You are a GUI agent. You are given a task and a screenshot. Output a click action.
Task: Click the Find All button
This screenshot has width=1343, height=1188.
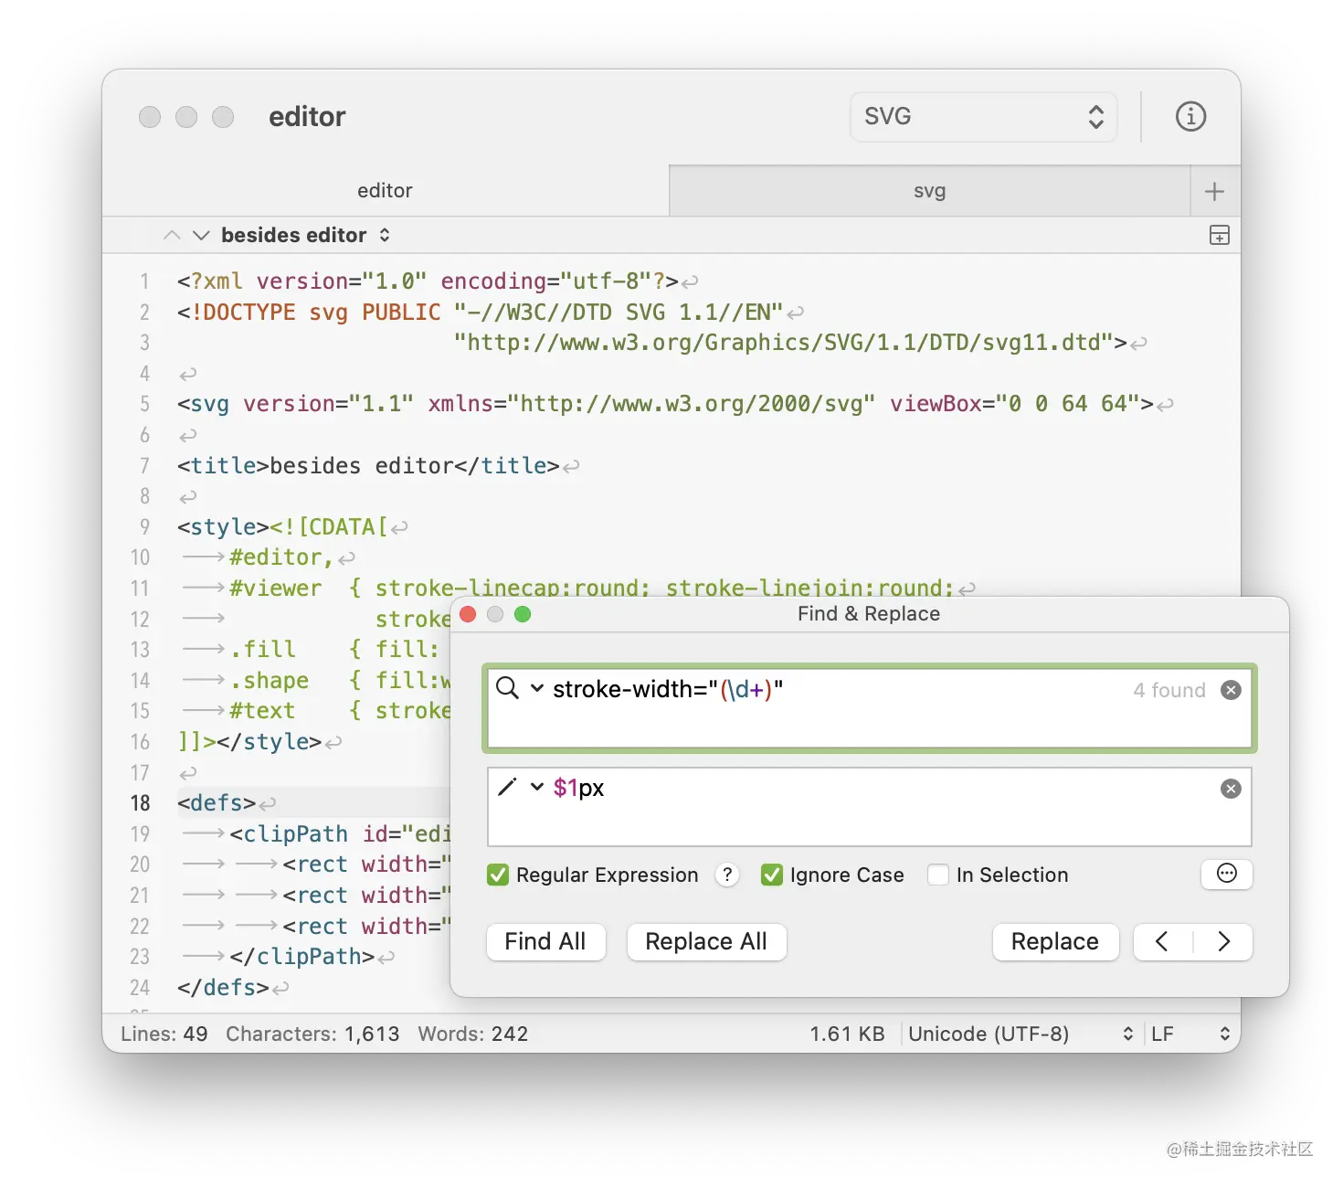coord(545,941)
